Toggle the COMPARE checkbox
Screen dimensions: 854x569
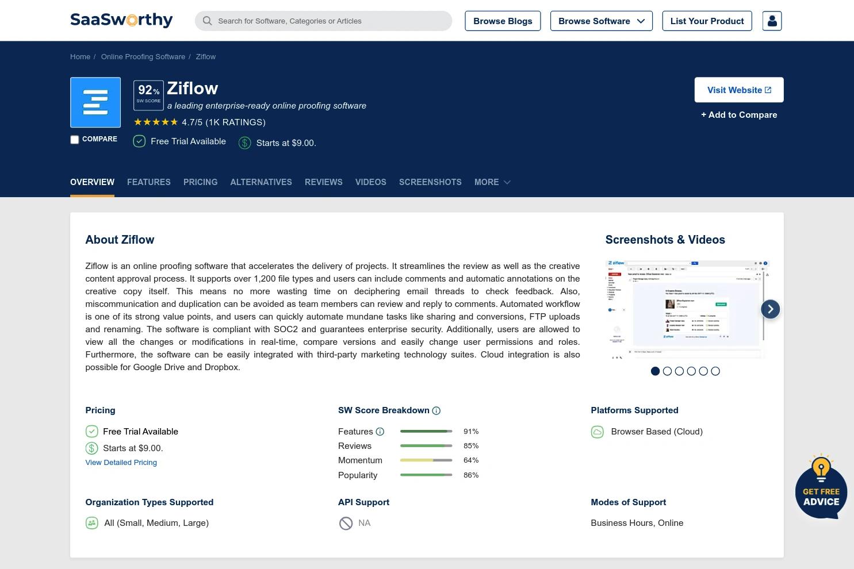coord(75,140)
